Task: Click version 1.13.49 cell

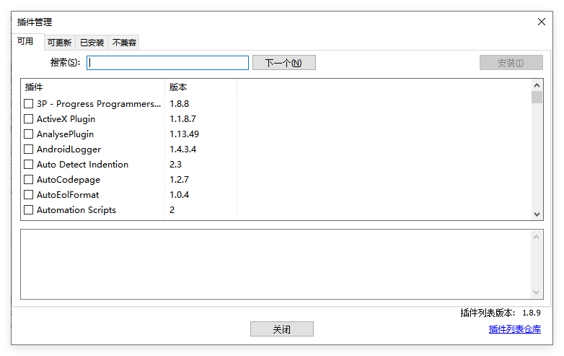Action: point(184,134)
